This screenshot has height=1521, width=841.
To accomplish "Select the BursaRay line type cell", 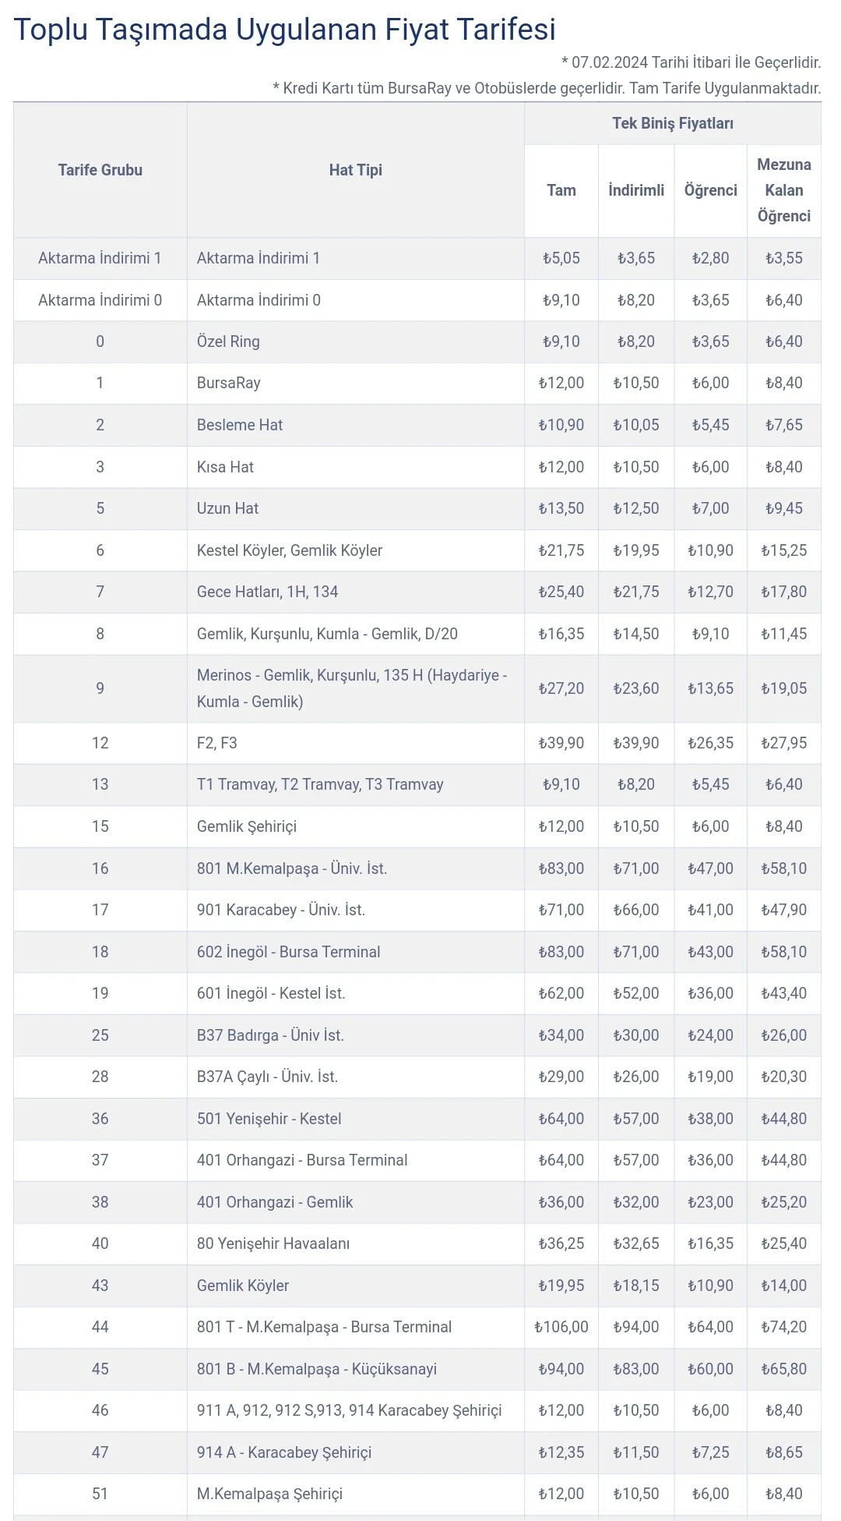I will (229, 383).
